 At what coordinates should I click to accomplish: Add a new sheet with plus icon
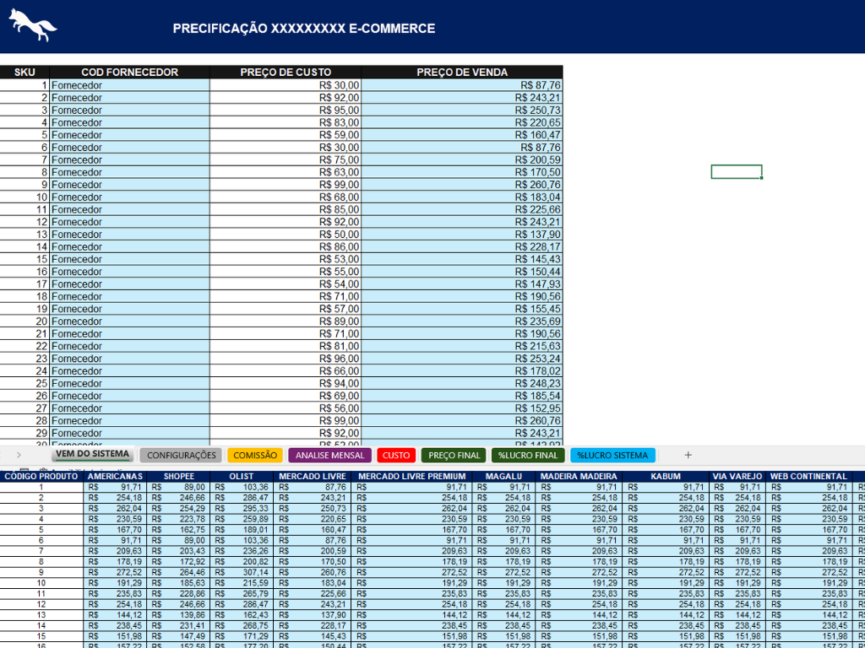688,455
